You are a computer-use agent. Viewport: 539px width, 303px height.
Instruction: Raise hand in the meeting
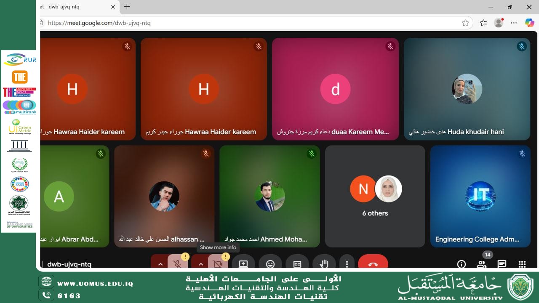324,263
